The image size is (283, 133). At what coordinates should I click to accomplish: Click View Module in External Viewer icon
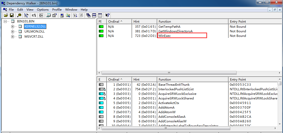pos(49,15)
